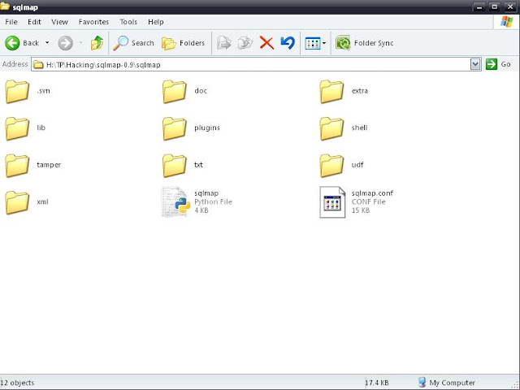Click the Go button
Screen dimensions: 520x390
(498, 64)
